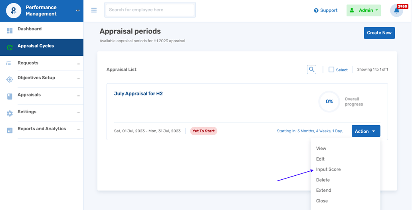412x210 pixels.
Task: Toggle the Action dropdown button
Action: tap(366, 131)
